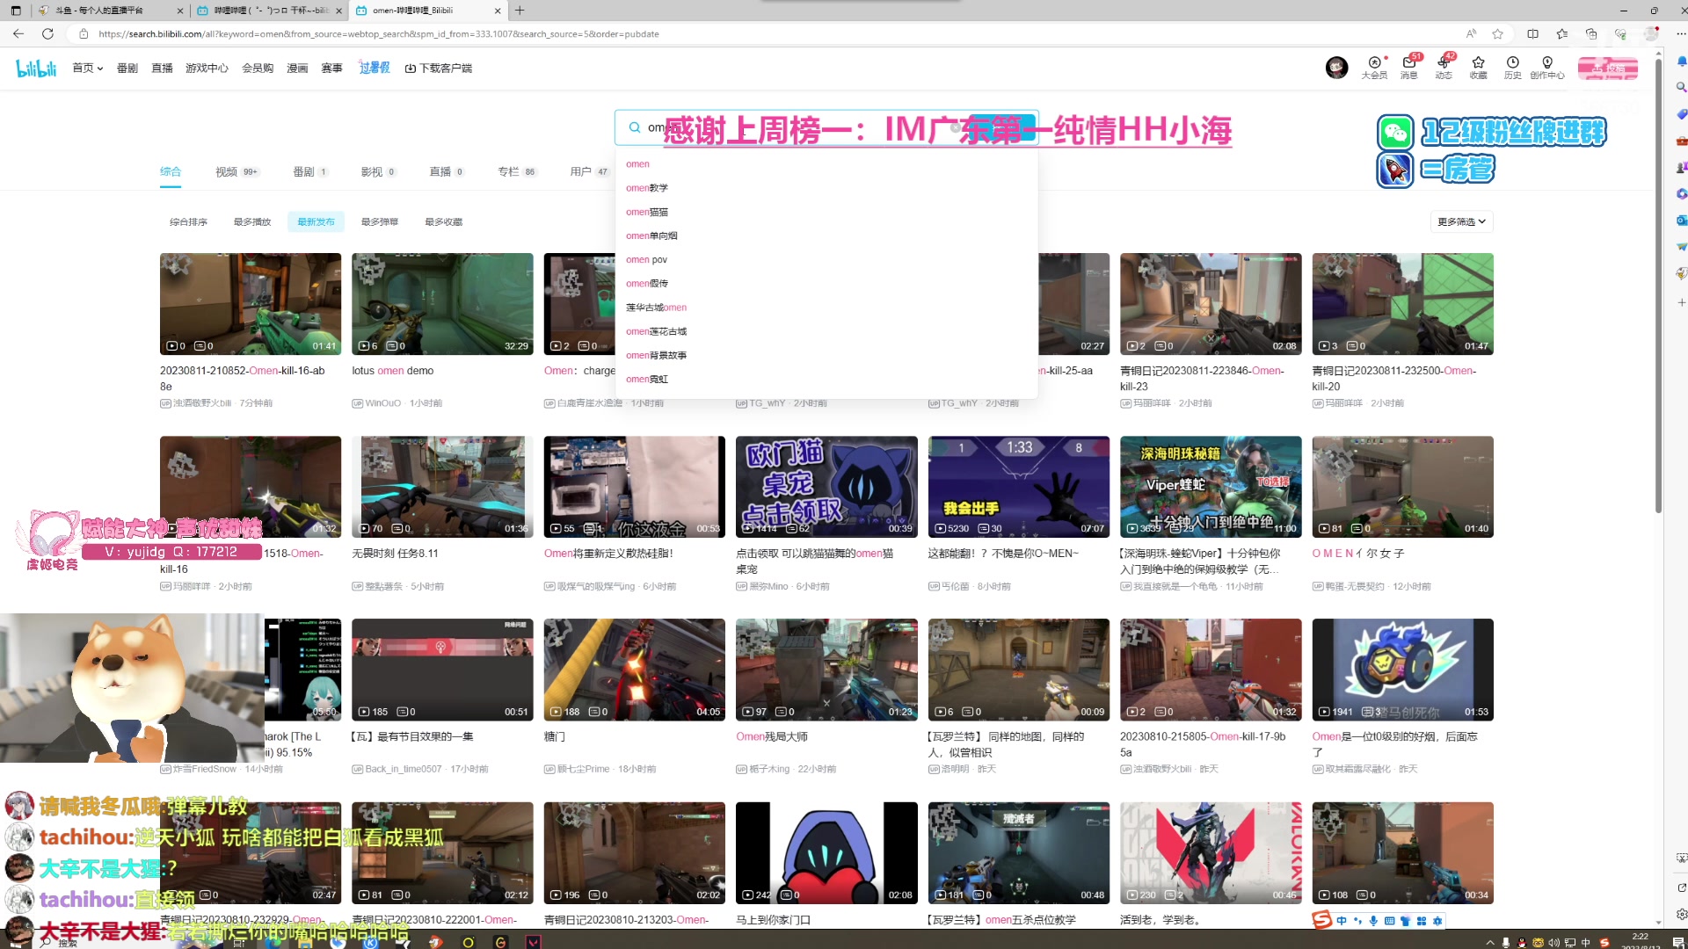Image resolution: width=1688 pixels, height=949 pixels.
Task: Expand the 更多筛选 filter dropdown
Action: pos(1461,221)
